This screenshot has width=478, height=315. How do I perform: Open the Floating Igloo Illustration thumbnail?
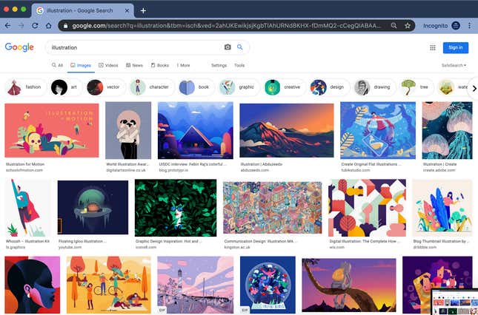pos(93,208)
